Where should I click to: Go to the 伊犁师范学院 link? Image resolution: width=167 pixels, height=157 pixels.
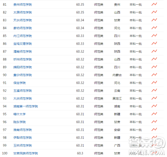pyautogui.click(x=22, y=138)
